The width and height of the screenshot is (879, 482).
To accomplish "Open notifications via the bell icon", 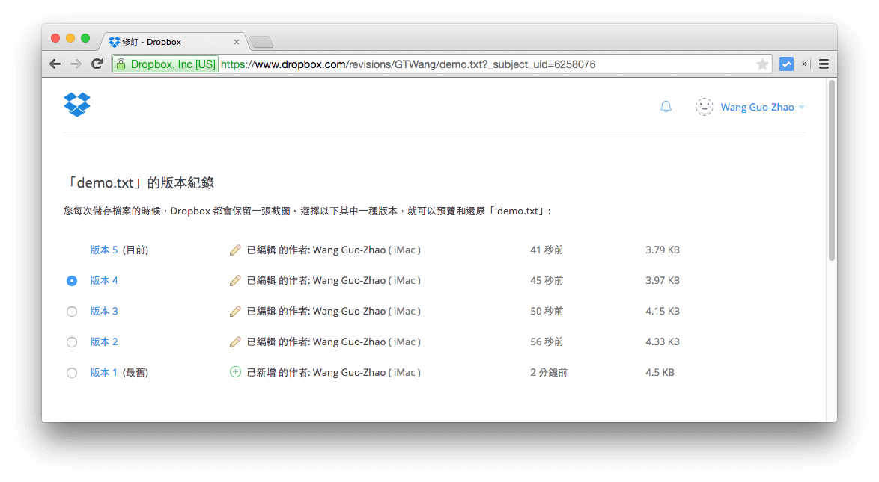I will click(x=666, y=106).
